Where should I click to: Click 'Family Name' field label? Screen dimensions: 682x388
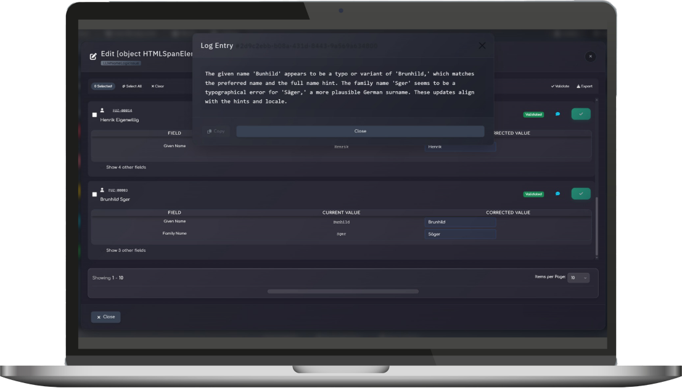175,234
